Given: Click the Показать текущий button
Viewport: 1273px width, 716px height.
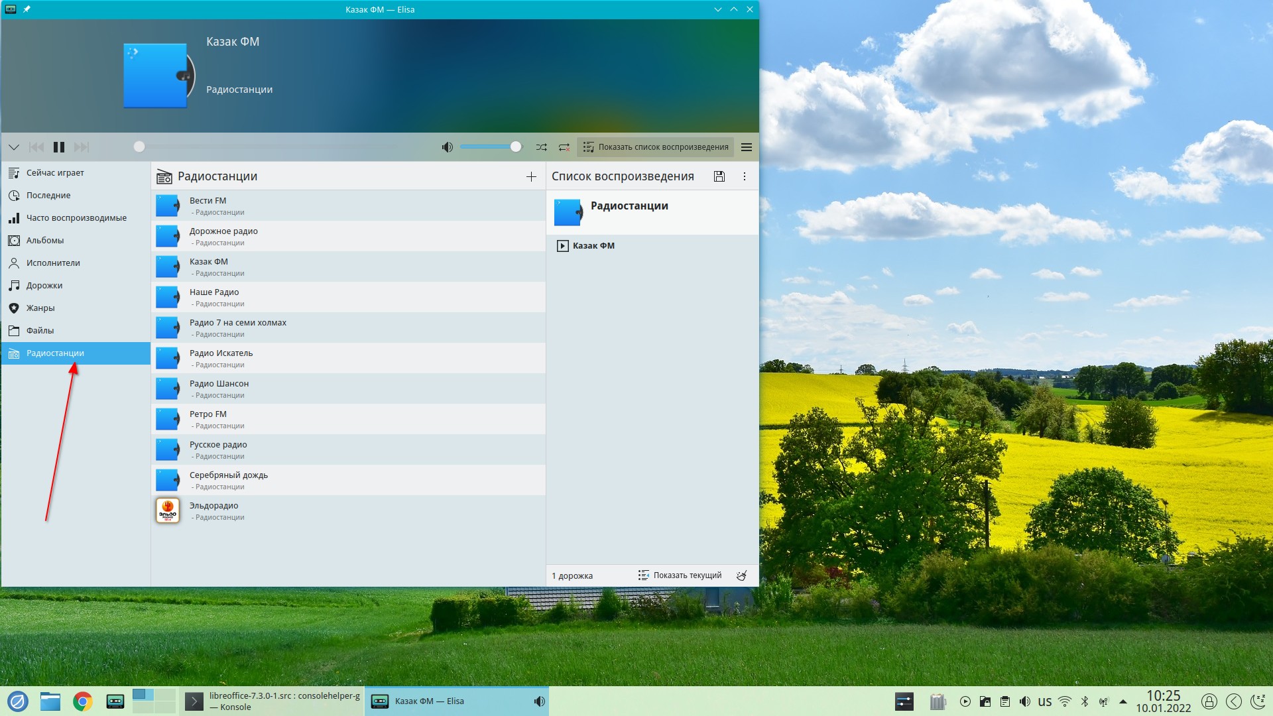Looking at the screenshot, I should point(680,575).
